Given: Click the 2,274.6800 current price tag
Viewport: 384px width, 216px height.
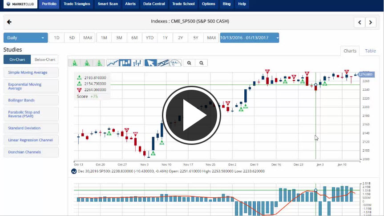Looking at the screenshot, I should [x=366, y=74].
